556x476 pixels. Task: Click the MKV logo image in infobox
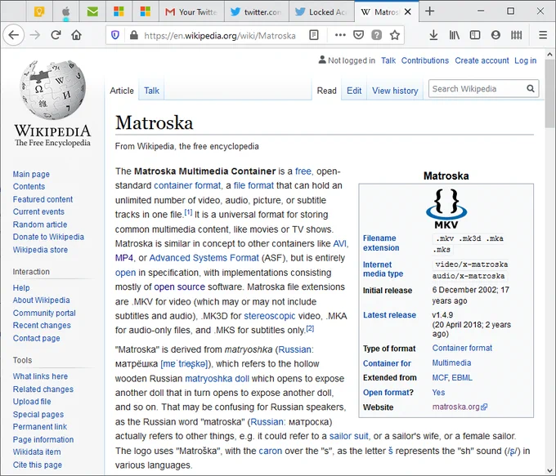446,208
